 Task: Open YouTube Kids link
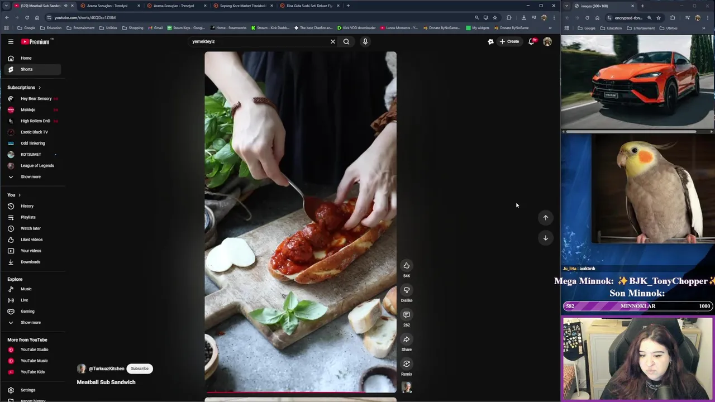tap(33, 372)
